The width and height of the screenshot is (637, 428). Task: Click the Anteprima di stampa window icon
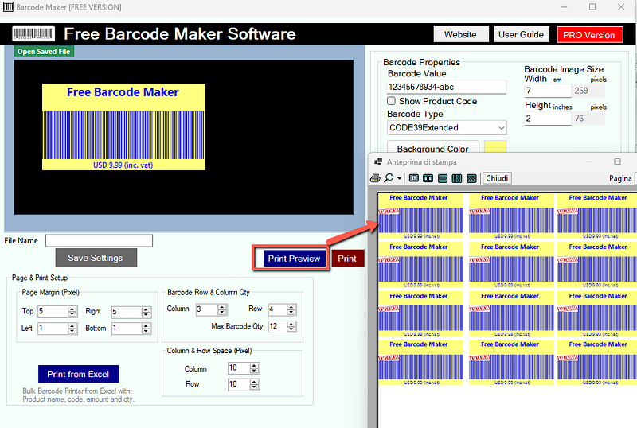(378, 161)
